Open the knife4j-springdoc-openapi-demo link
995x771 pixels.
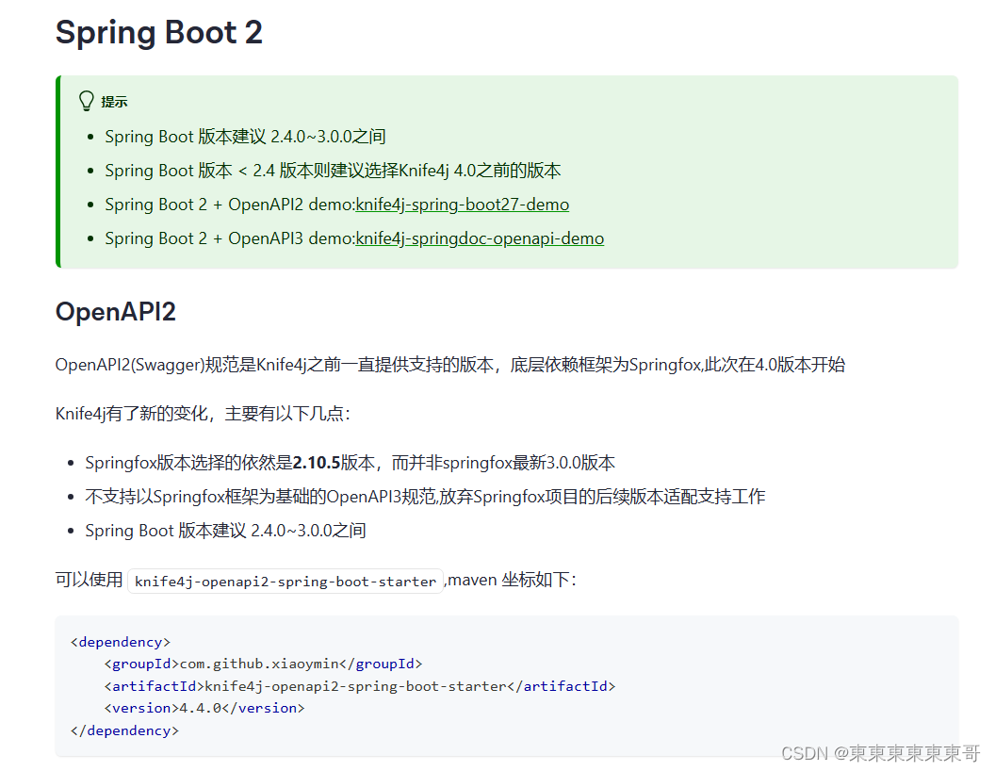pyautogui.click(x=480, y=238)
